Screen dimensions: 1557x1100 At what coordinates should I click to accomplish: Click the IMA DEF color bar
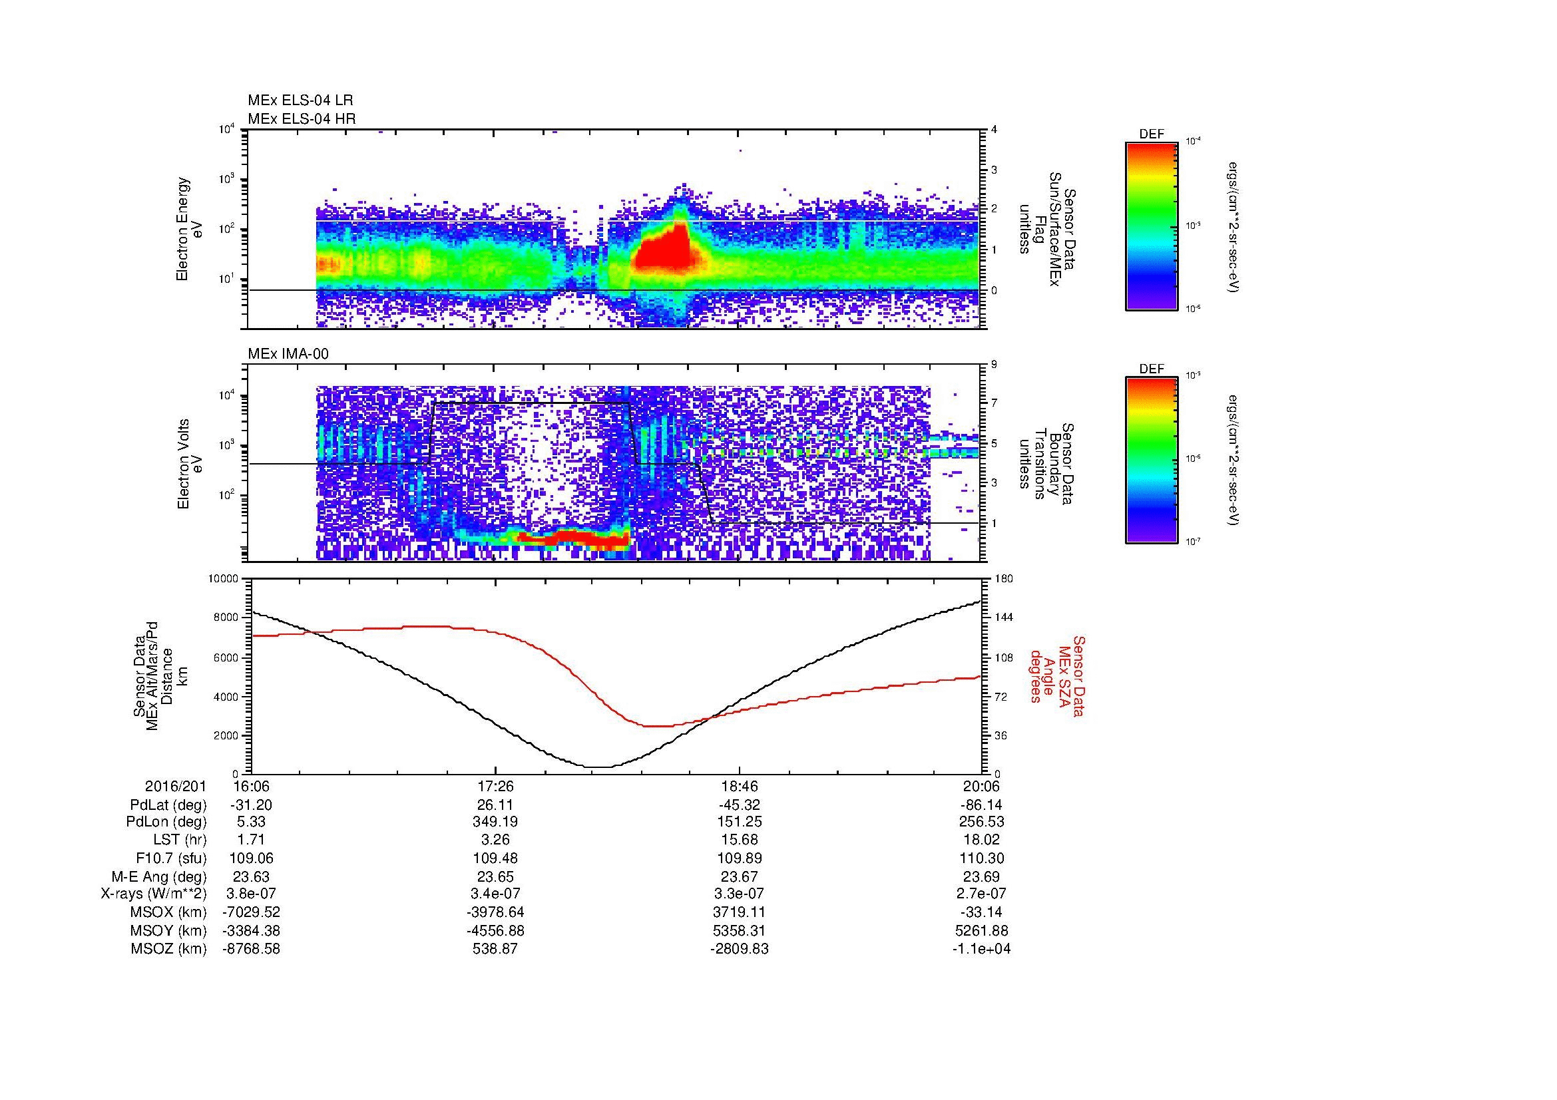(x=1152, y=460)
